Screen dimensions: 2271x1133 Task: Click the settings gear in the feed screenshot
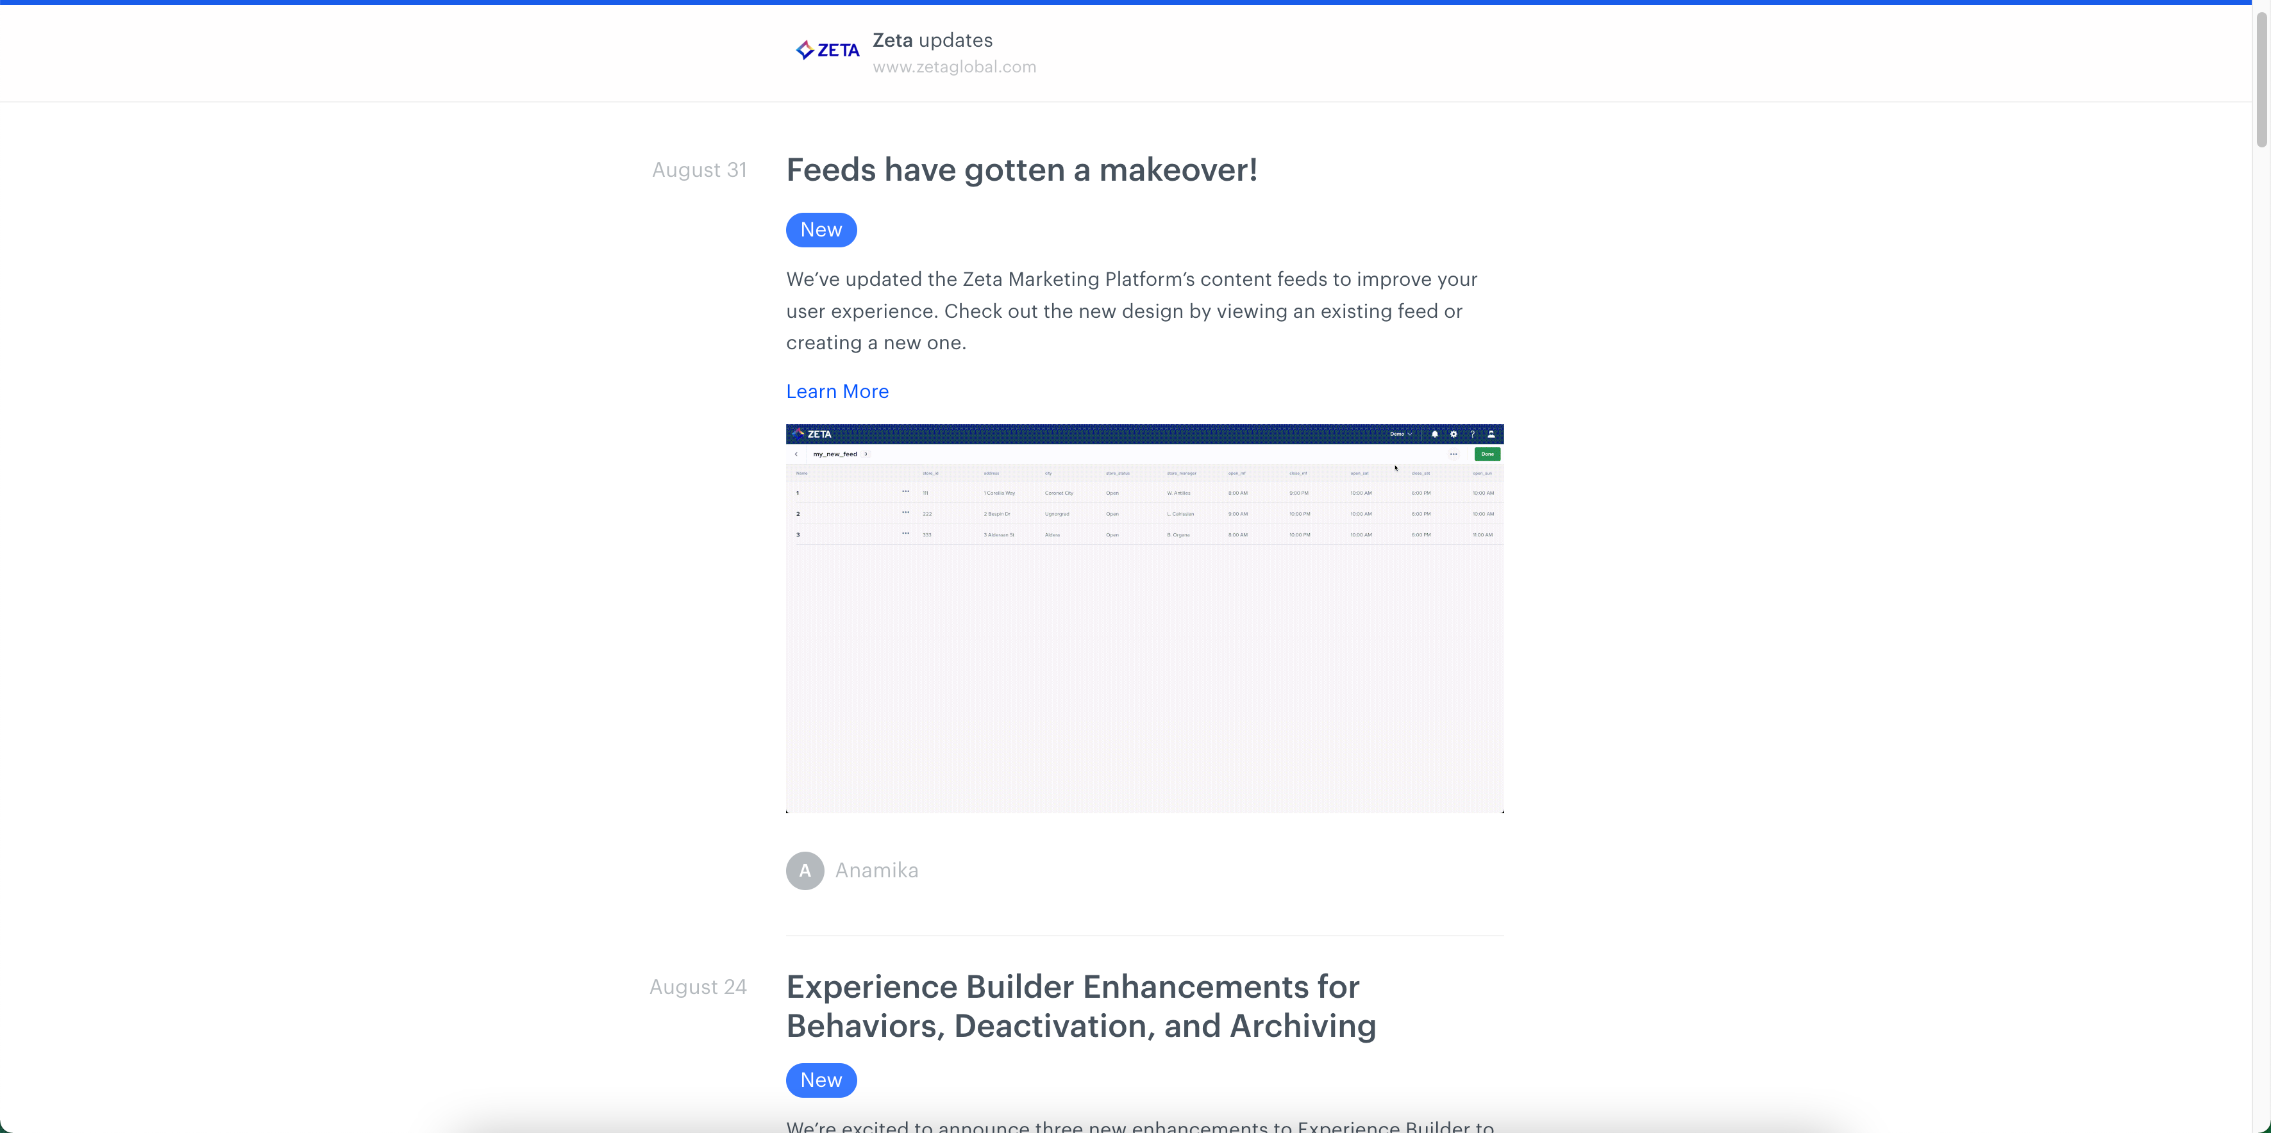(1454, 434)
